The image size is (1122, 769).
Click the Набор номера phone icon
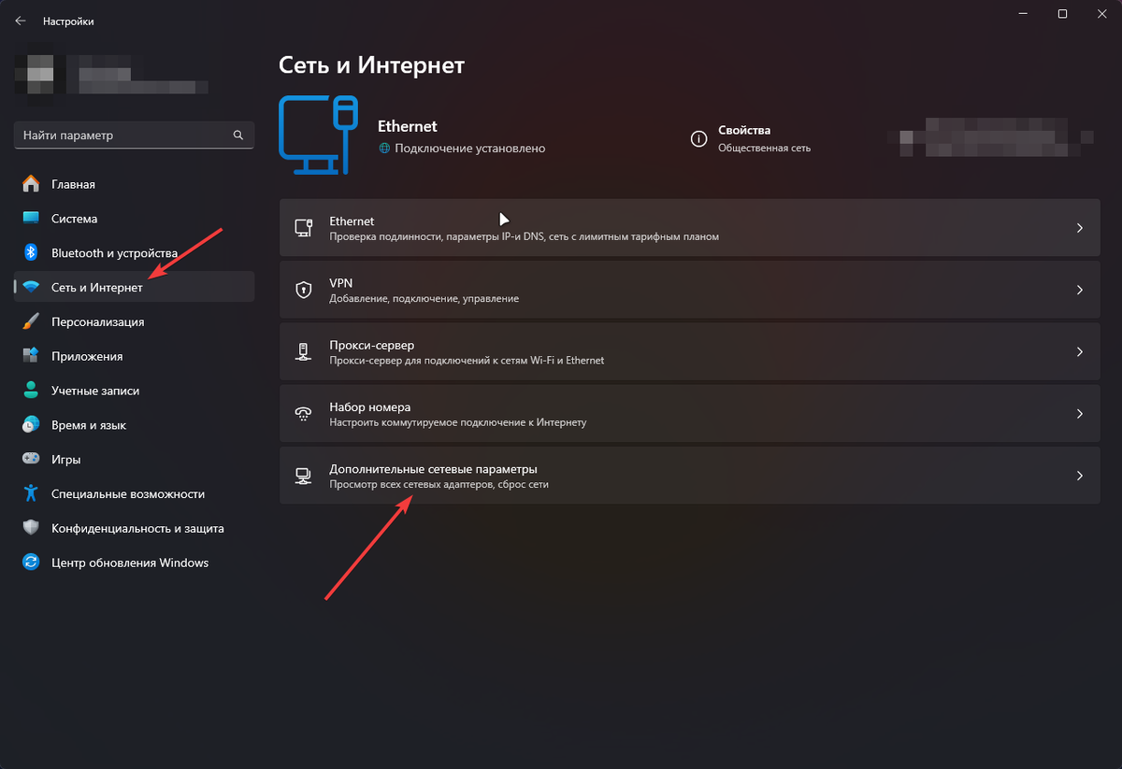(x=303, y=414)
